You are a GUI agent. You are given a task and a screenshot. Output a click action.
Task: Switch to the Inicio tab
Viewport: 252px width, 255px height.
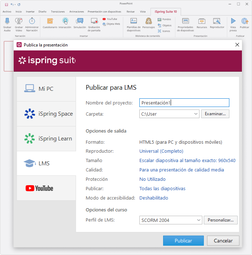18,12
